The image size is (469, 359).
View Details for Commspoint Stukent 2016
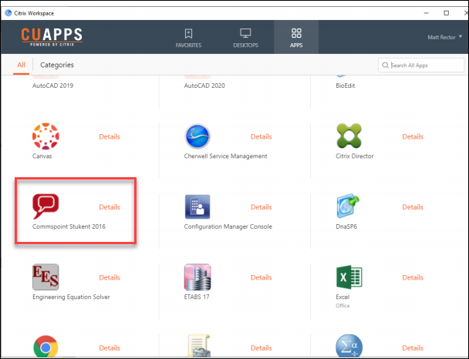click(110, 206)
